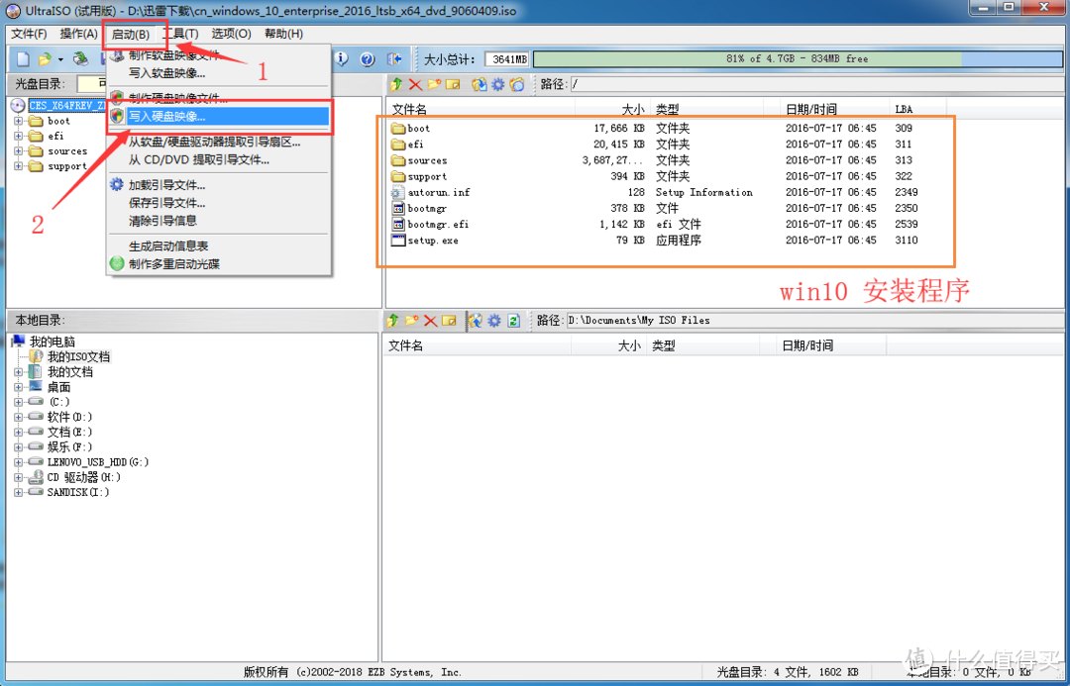Expand the sources folder in disc tree
Image resolution: width=1070 pixels, height=686 pixels.
click(x=19, y=151)
